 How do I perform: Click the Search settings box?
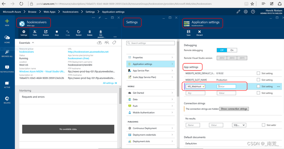coord(150,43)
